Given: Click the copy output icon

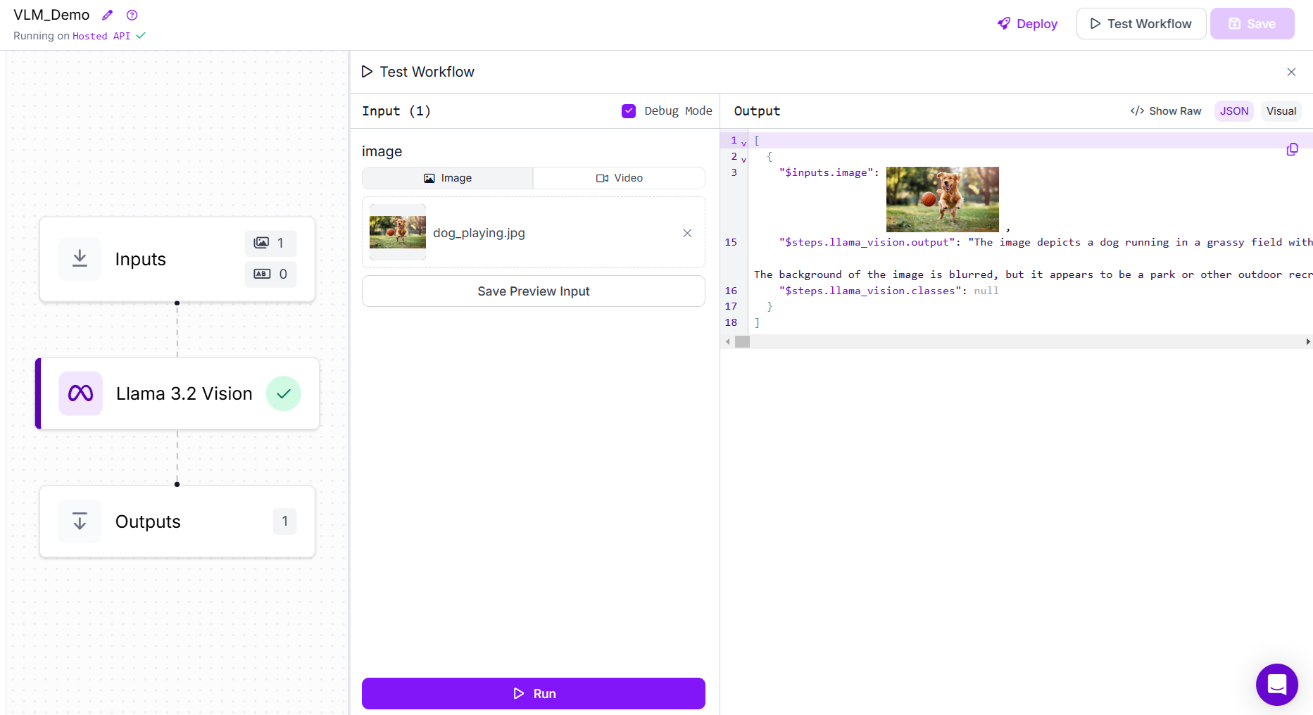Looking at the screenshot, I should tap(1292, 149).
